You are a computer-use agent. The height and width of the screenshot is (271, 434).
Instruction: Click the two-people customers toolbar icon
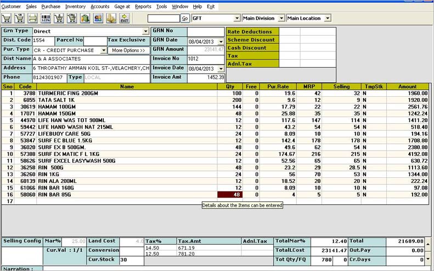pyautogui.click(x=98, y=19)
